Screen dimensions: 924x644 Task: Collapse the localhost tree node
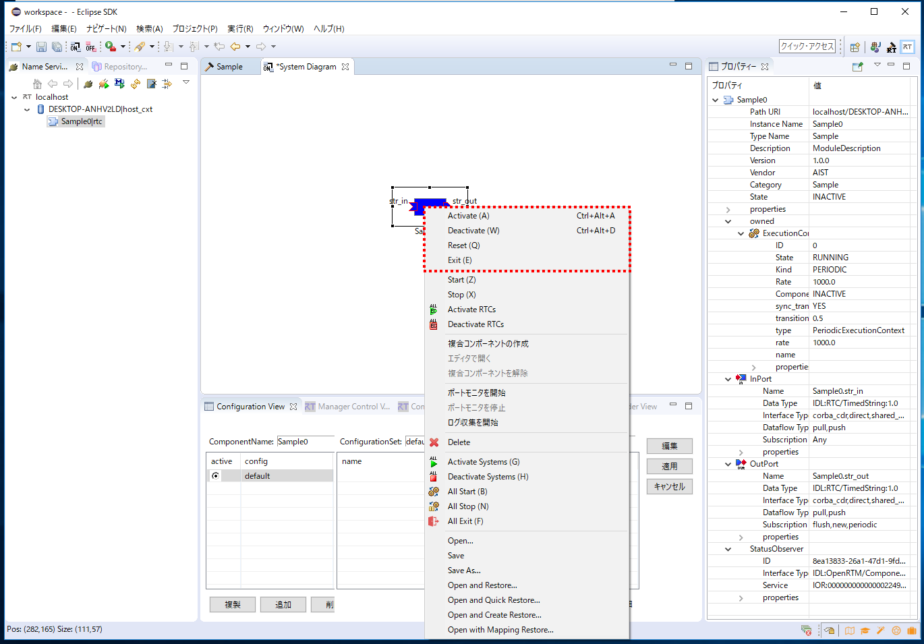14,97
